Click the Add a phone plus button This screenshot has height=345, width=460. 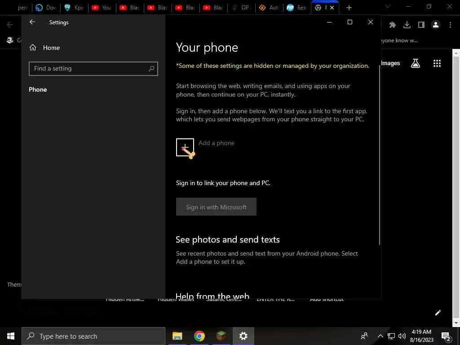pos(185,147)
